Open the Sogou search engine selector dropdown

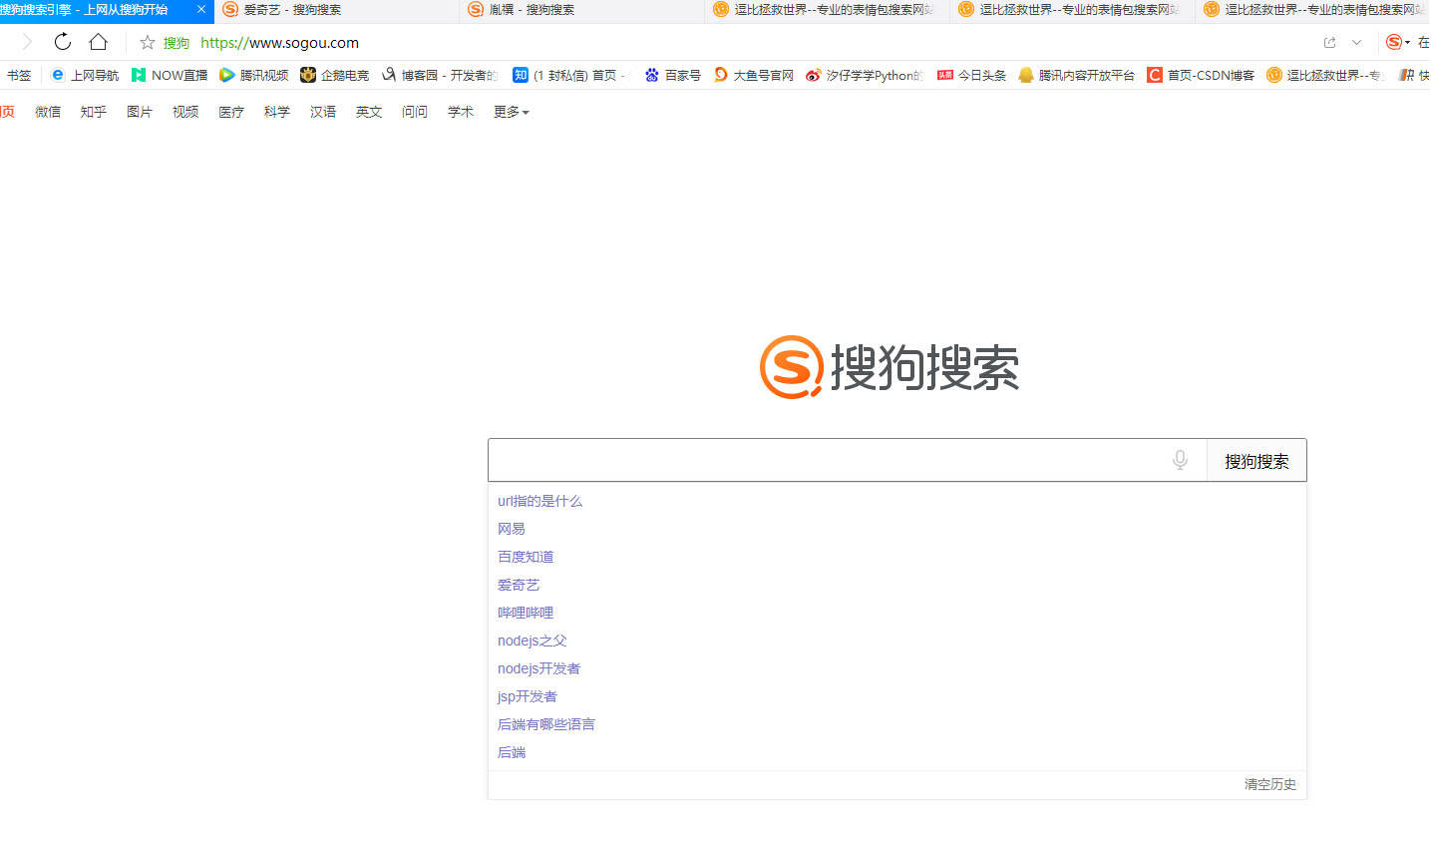point(1398,42)
